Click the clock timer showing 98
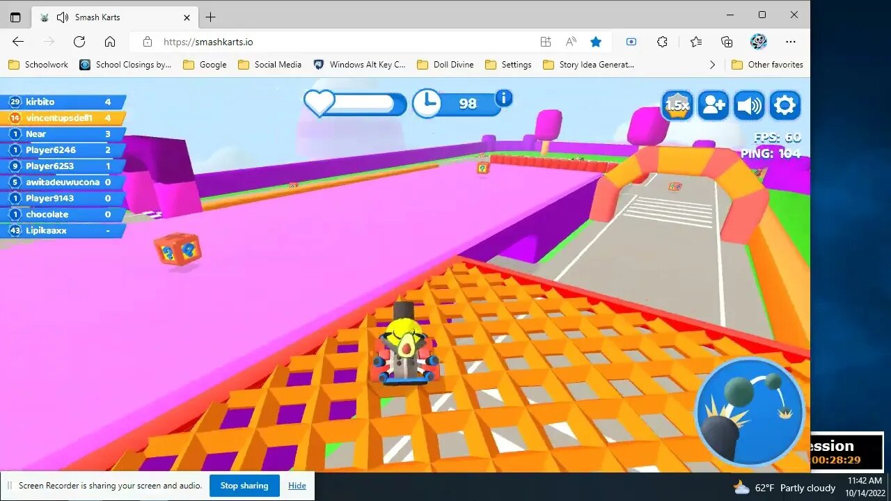Viewport: 891px width, 501px height. click(x=456, y=104)
